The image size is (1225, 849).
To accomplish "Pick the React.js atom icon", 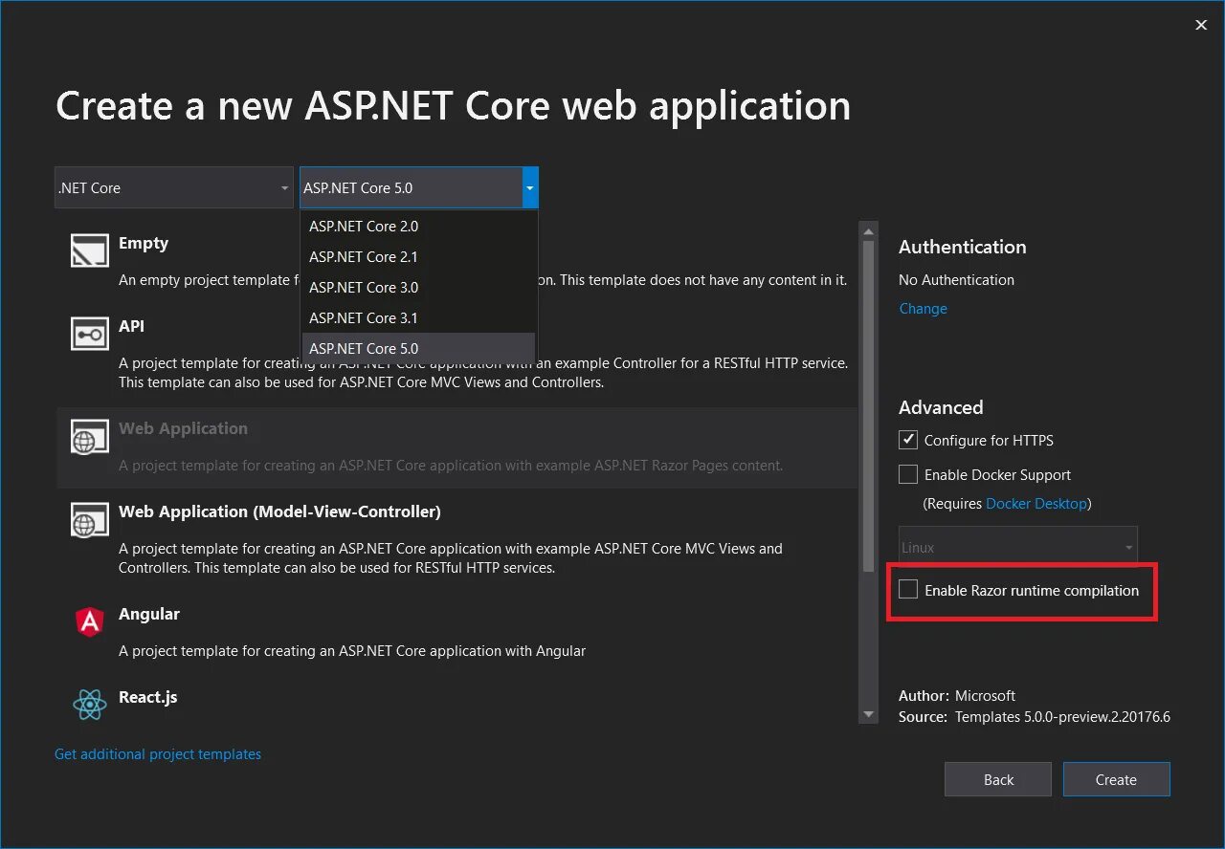I will pos(90,705).
